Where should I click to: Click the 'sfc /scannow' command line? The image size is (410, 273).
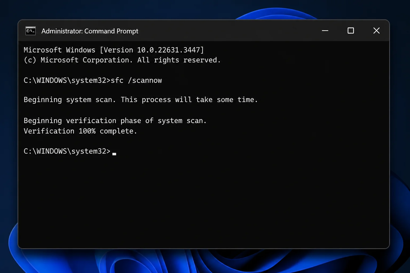pyautogui.click(x=93, y=80)
